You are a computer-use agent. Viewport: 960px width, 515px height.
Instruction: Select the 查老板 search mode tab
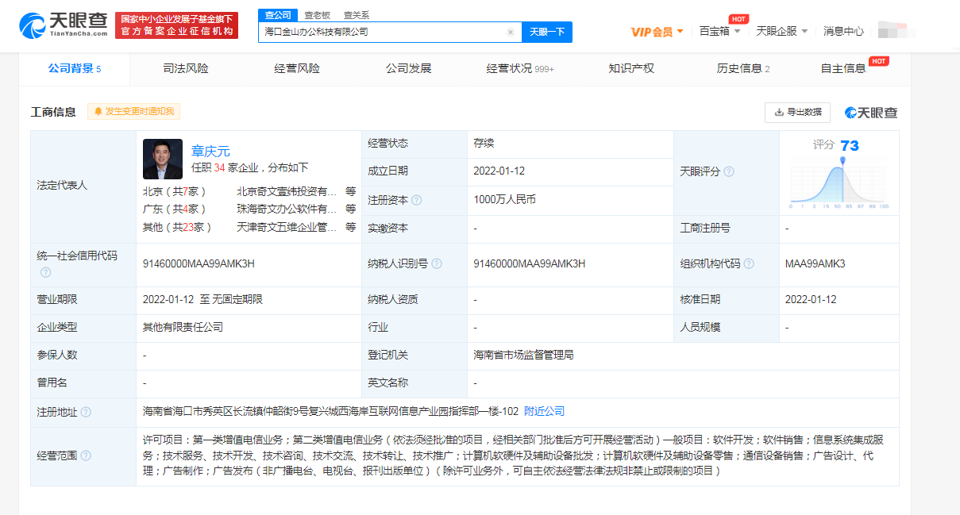(x=317, y=15)
